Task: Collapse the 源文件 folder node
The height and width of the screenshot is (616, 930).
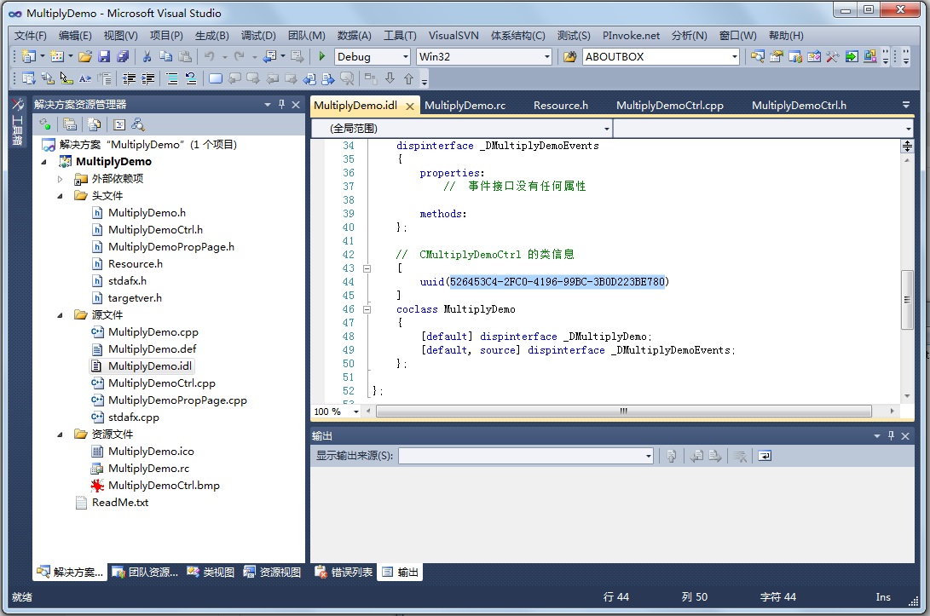Action: tap(60, 315)
